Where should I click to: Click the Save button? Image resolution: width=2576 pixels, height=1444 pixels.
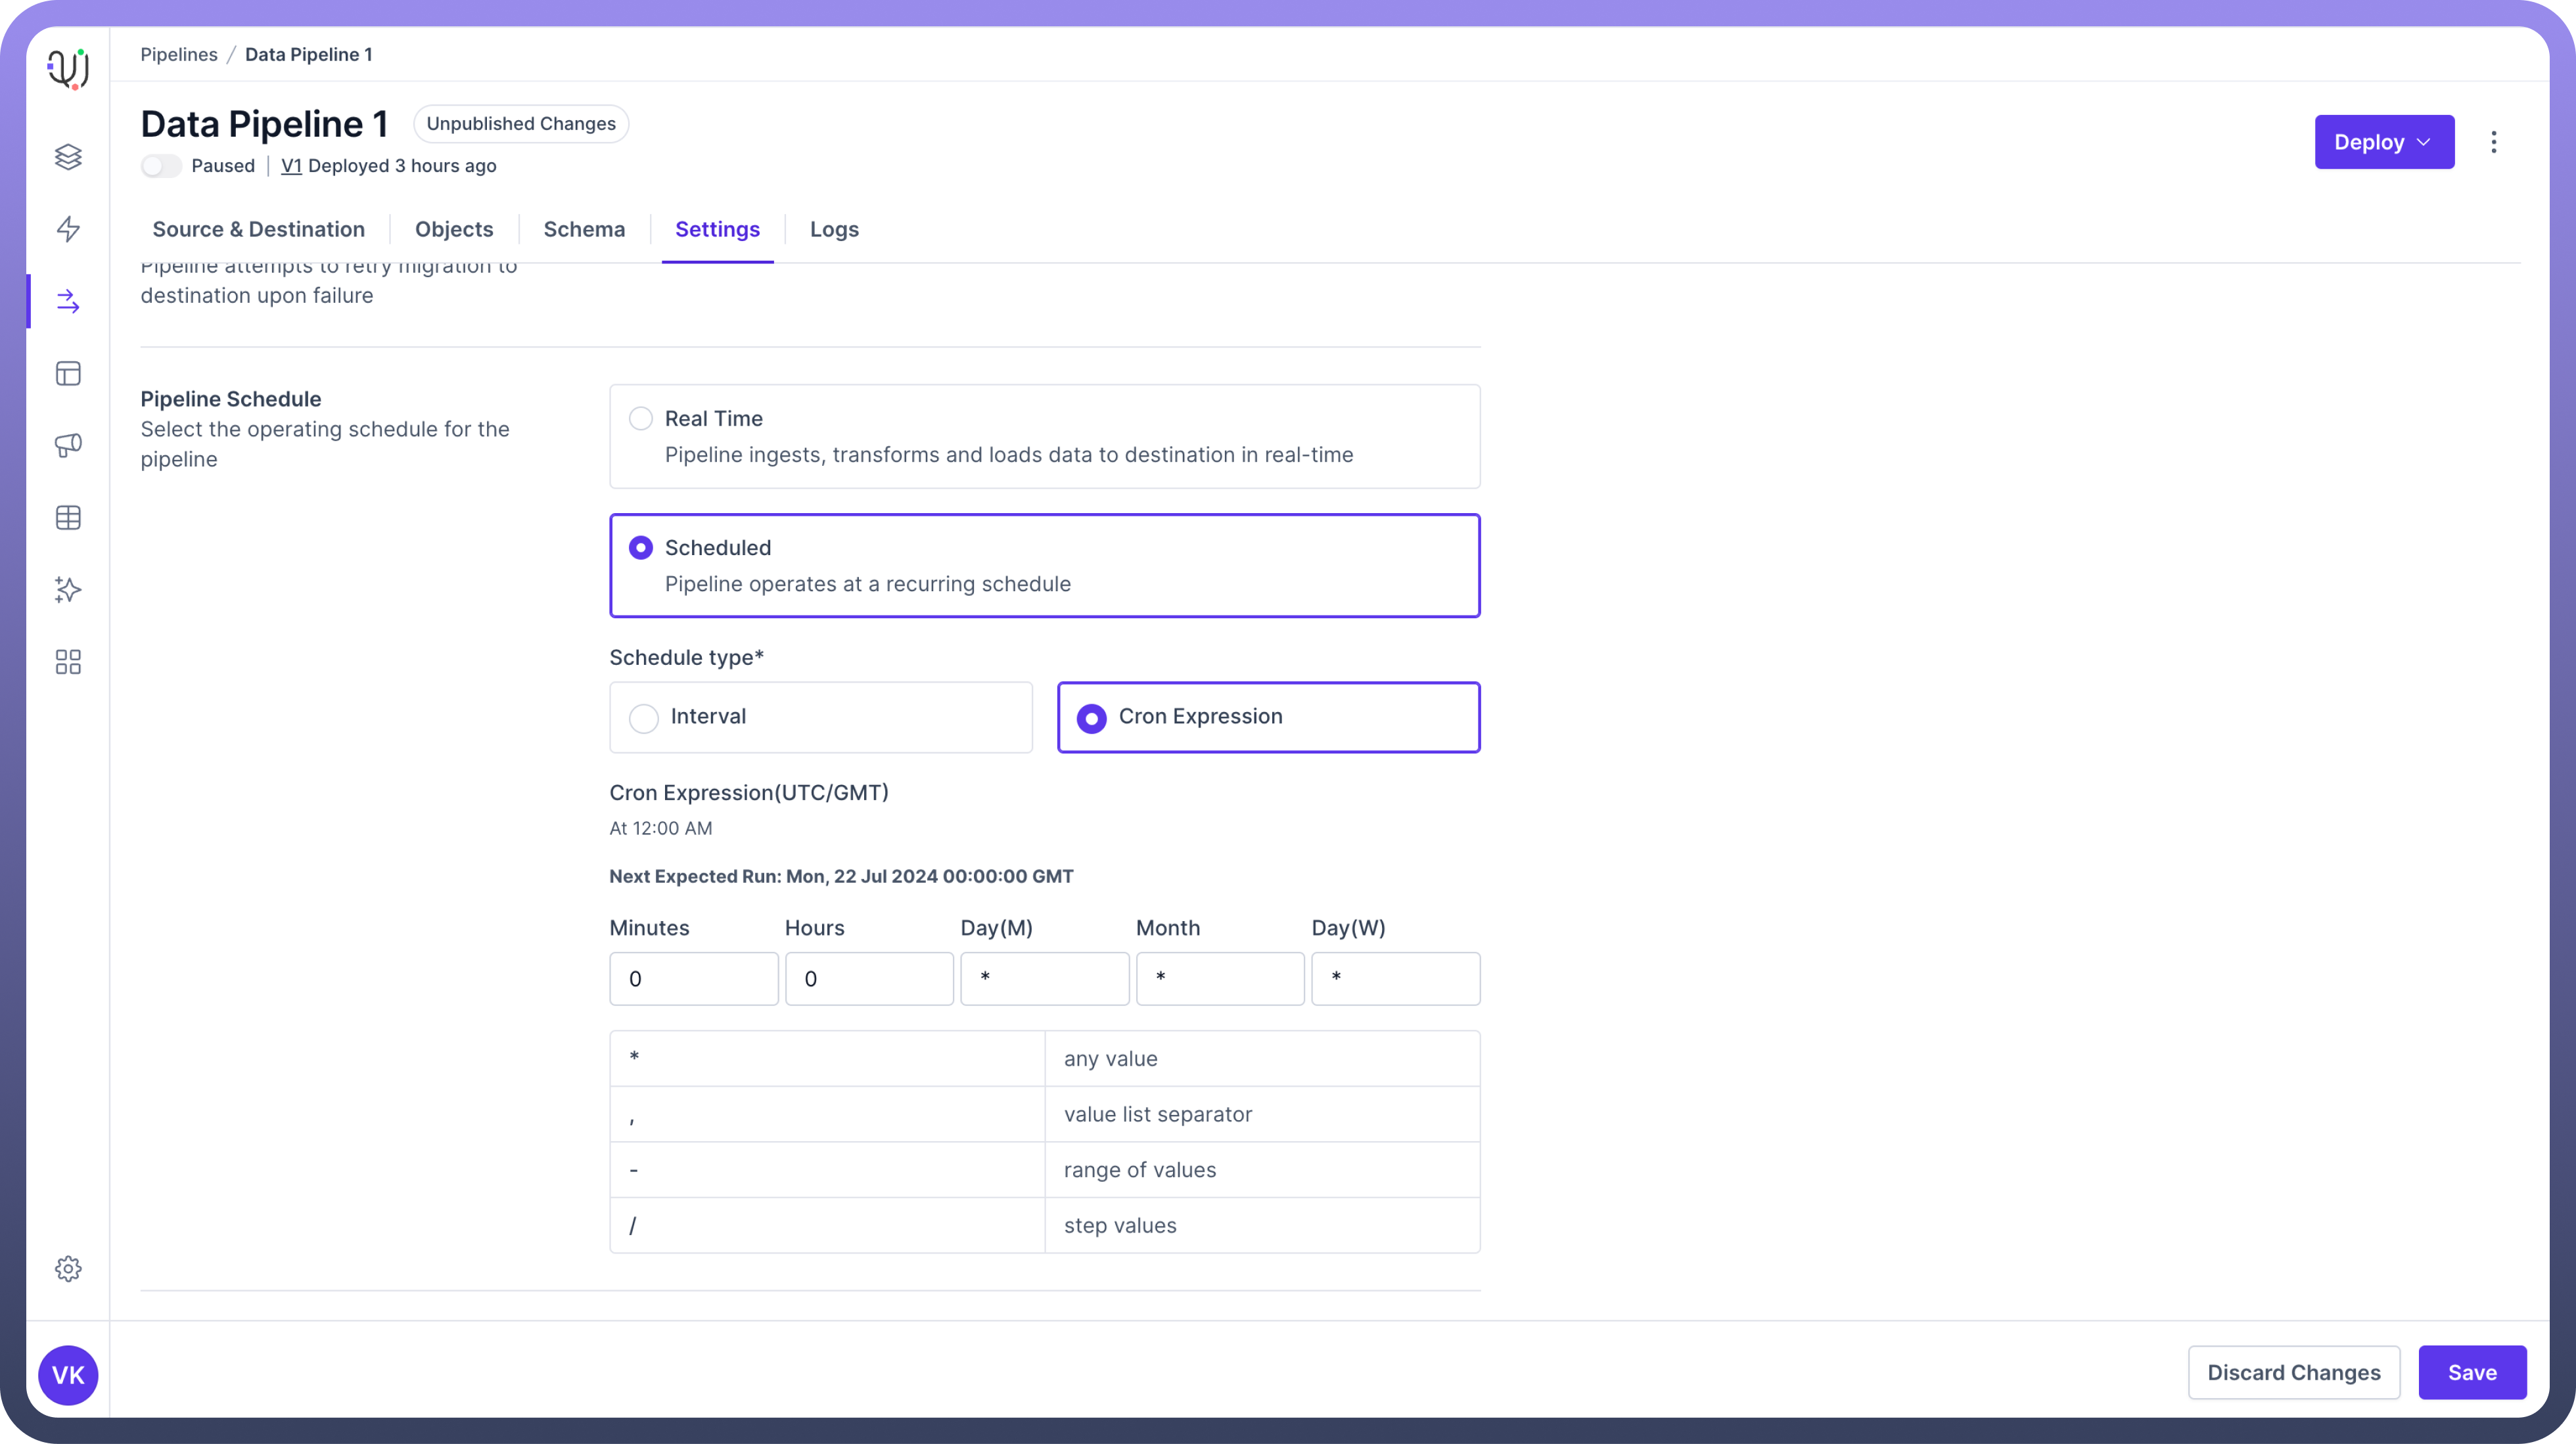point(2471,1372)
